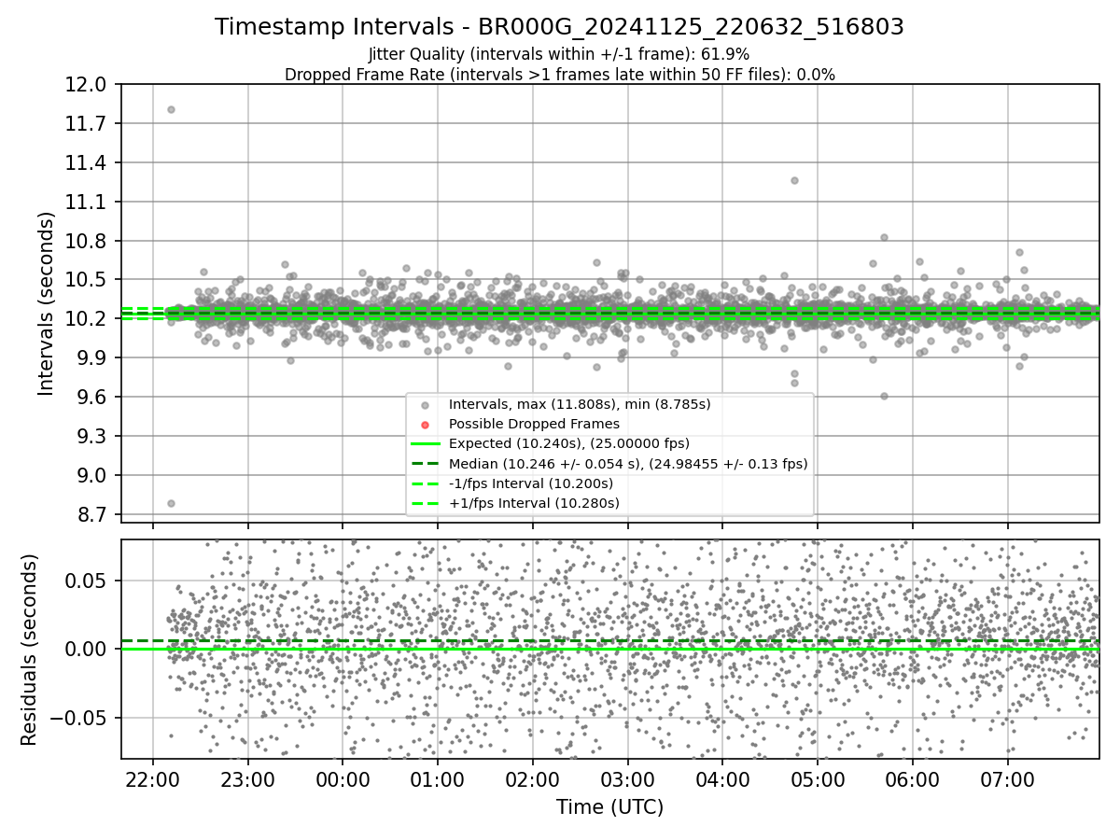Screen dimensions: 1120x840
Task: Click the 01:00 time tick label
Action: coord(438,778)
